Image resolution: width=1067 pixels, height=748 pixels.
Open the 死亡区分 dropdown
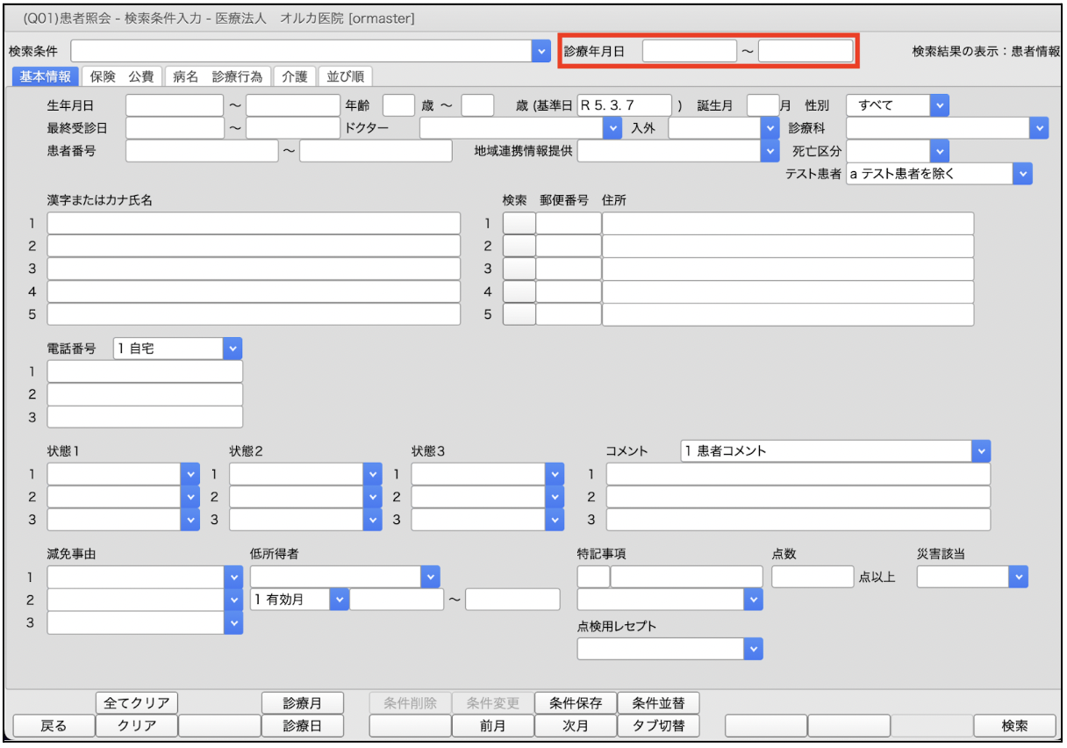click(939, 151)
